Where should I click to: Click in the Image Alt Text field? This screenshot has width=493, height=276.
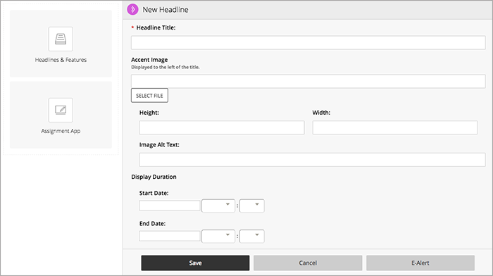point(312,160)
